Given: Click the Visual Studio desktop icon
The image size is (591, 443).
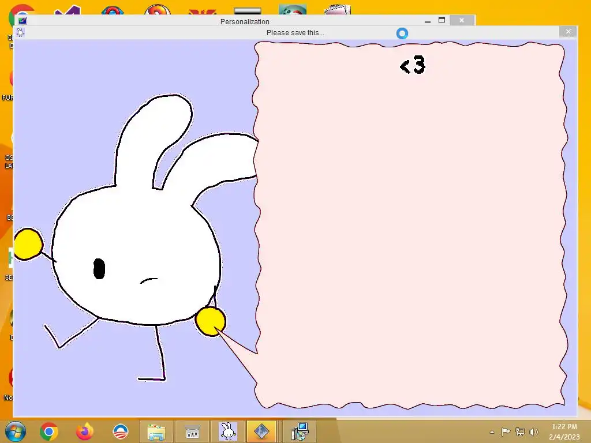Looking at the screenshot, I should [x=67, y=10].
